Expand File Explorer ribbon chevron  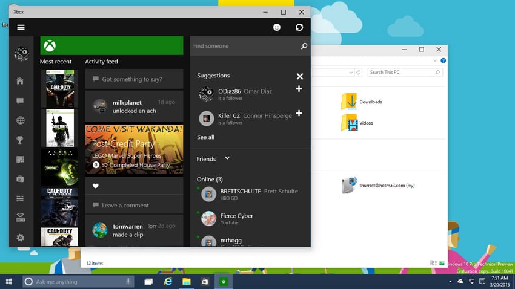[435, 60]
